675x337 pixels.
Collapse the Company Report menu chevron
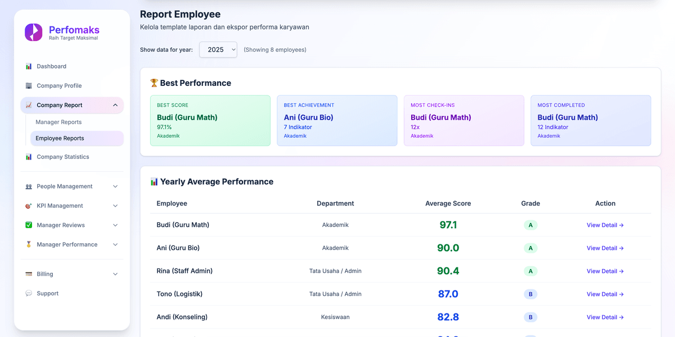point(115,105)
